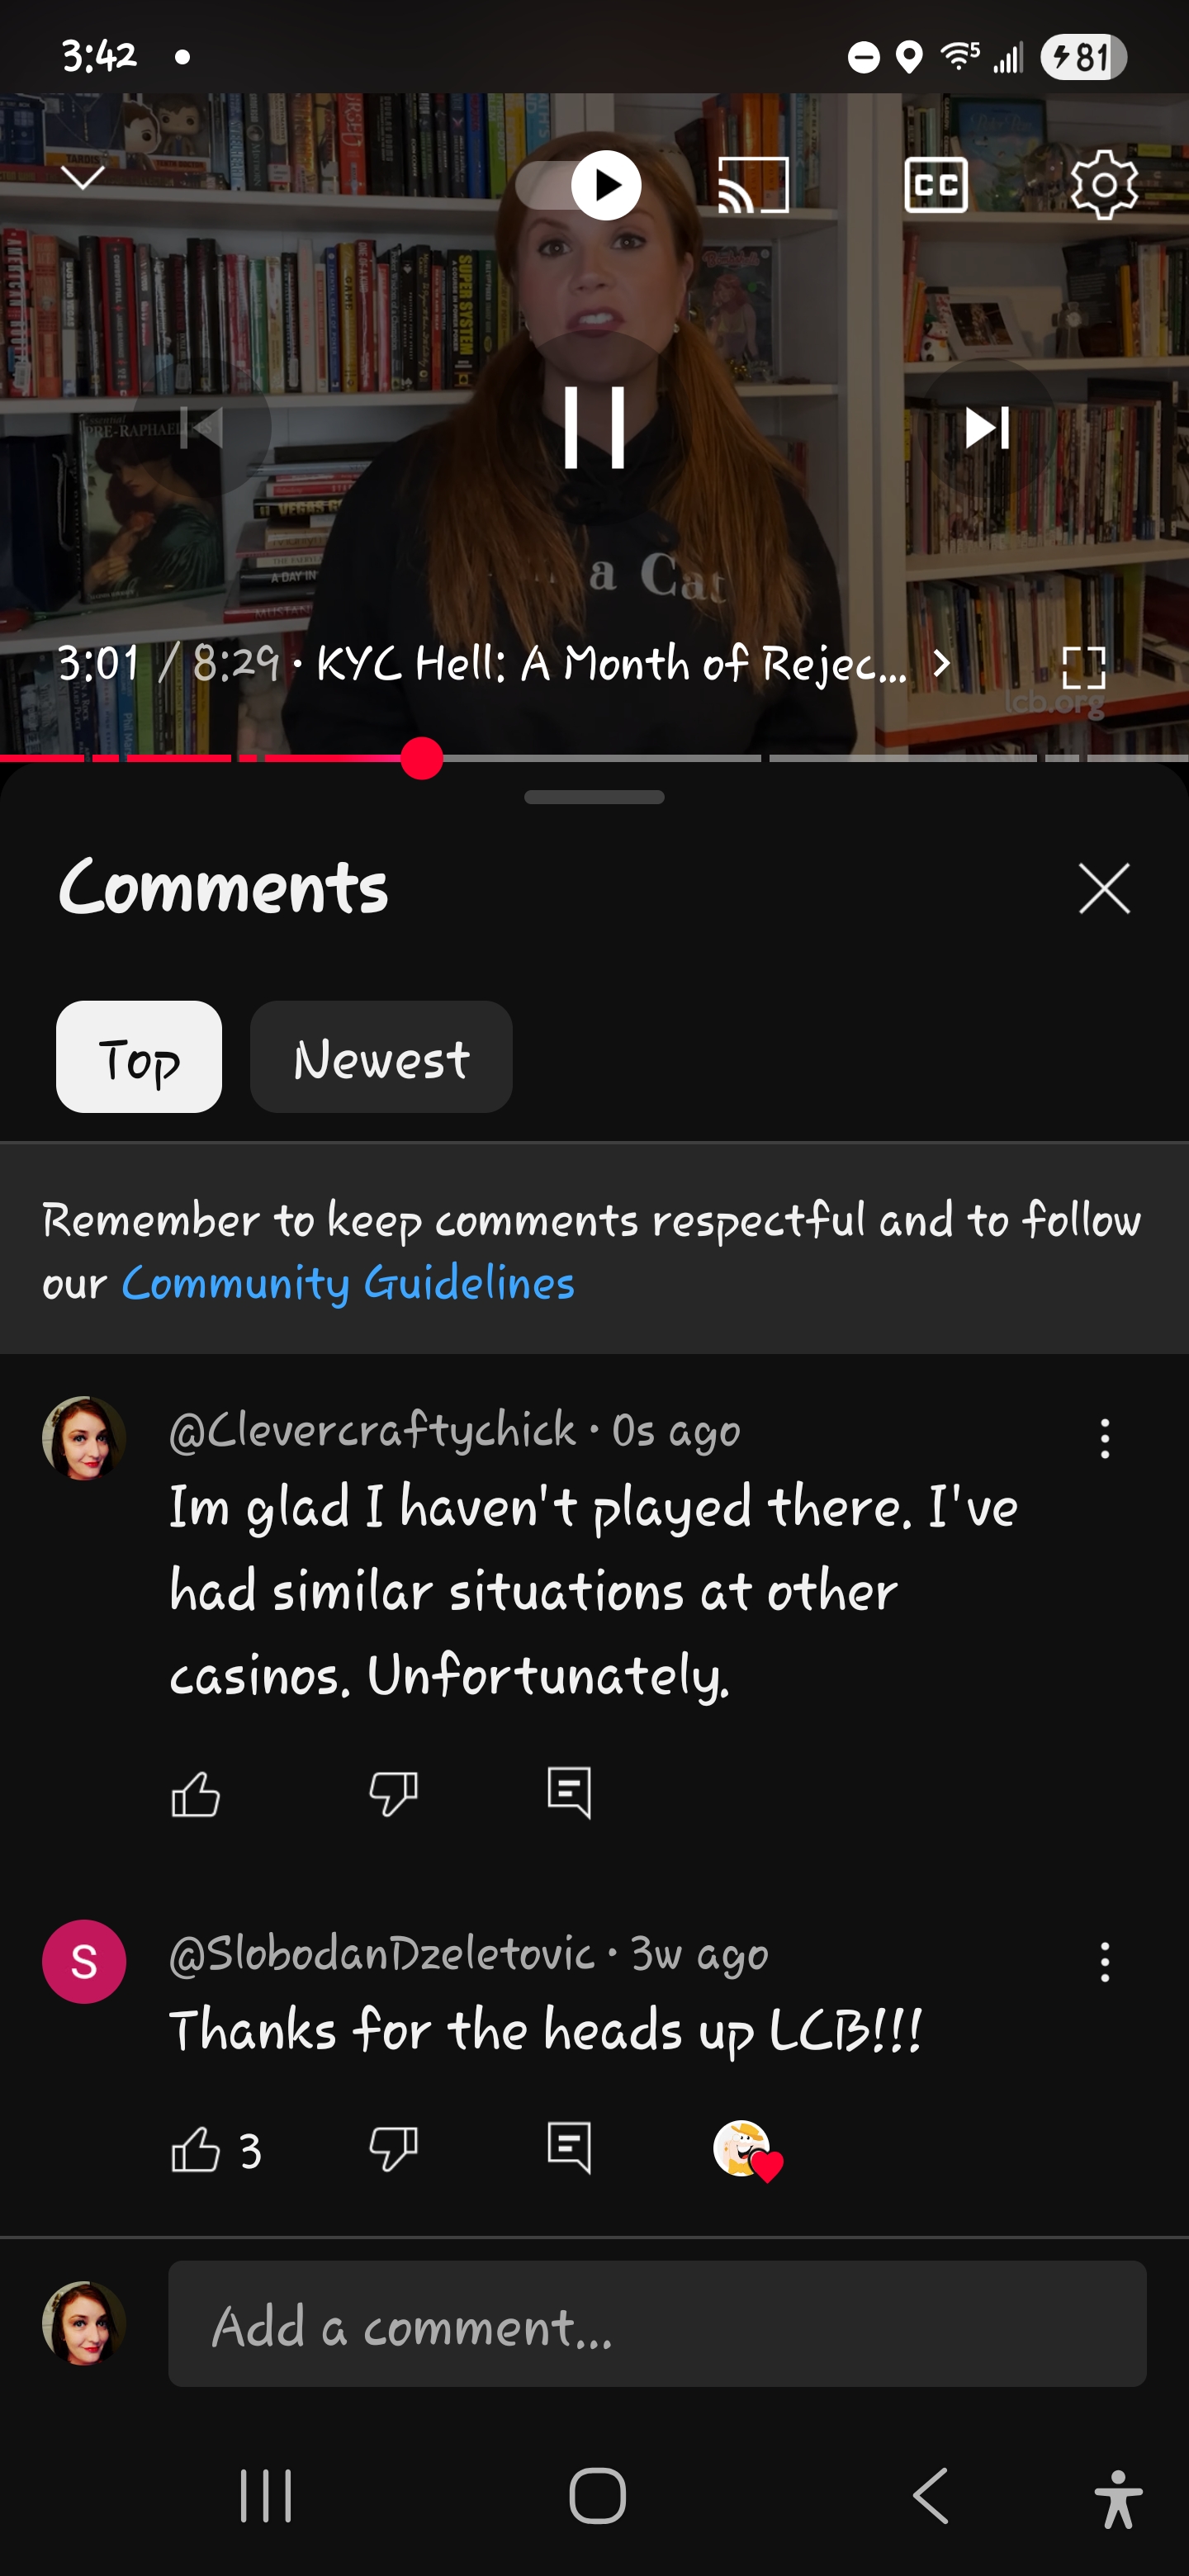This screenshot has width=1189, height=2576.
Task: Expand the video title chevron
Action: tap(940, 663)
